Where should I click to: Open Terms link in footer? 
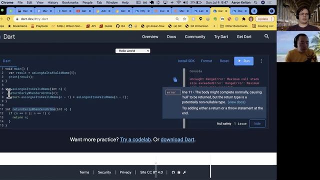(x=84, y=172)
